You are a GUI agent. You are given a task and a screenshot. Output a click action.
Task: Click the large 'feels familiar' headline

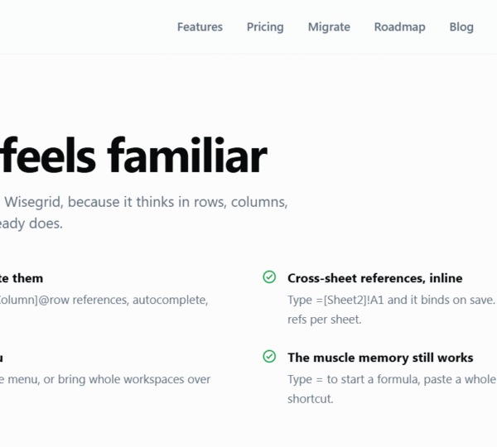[133, 156]
